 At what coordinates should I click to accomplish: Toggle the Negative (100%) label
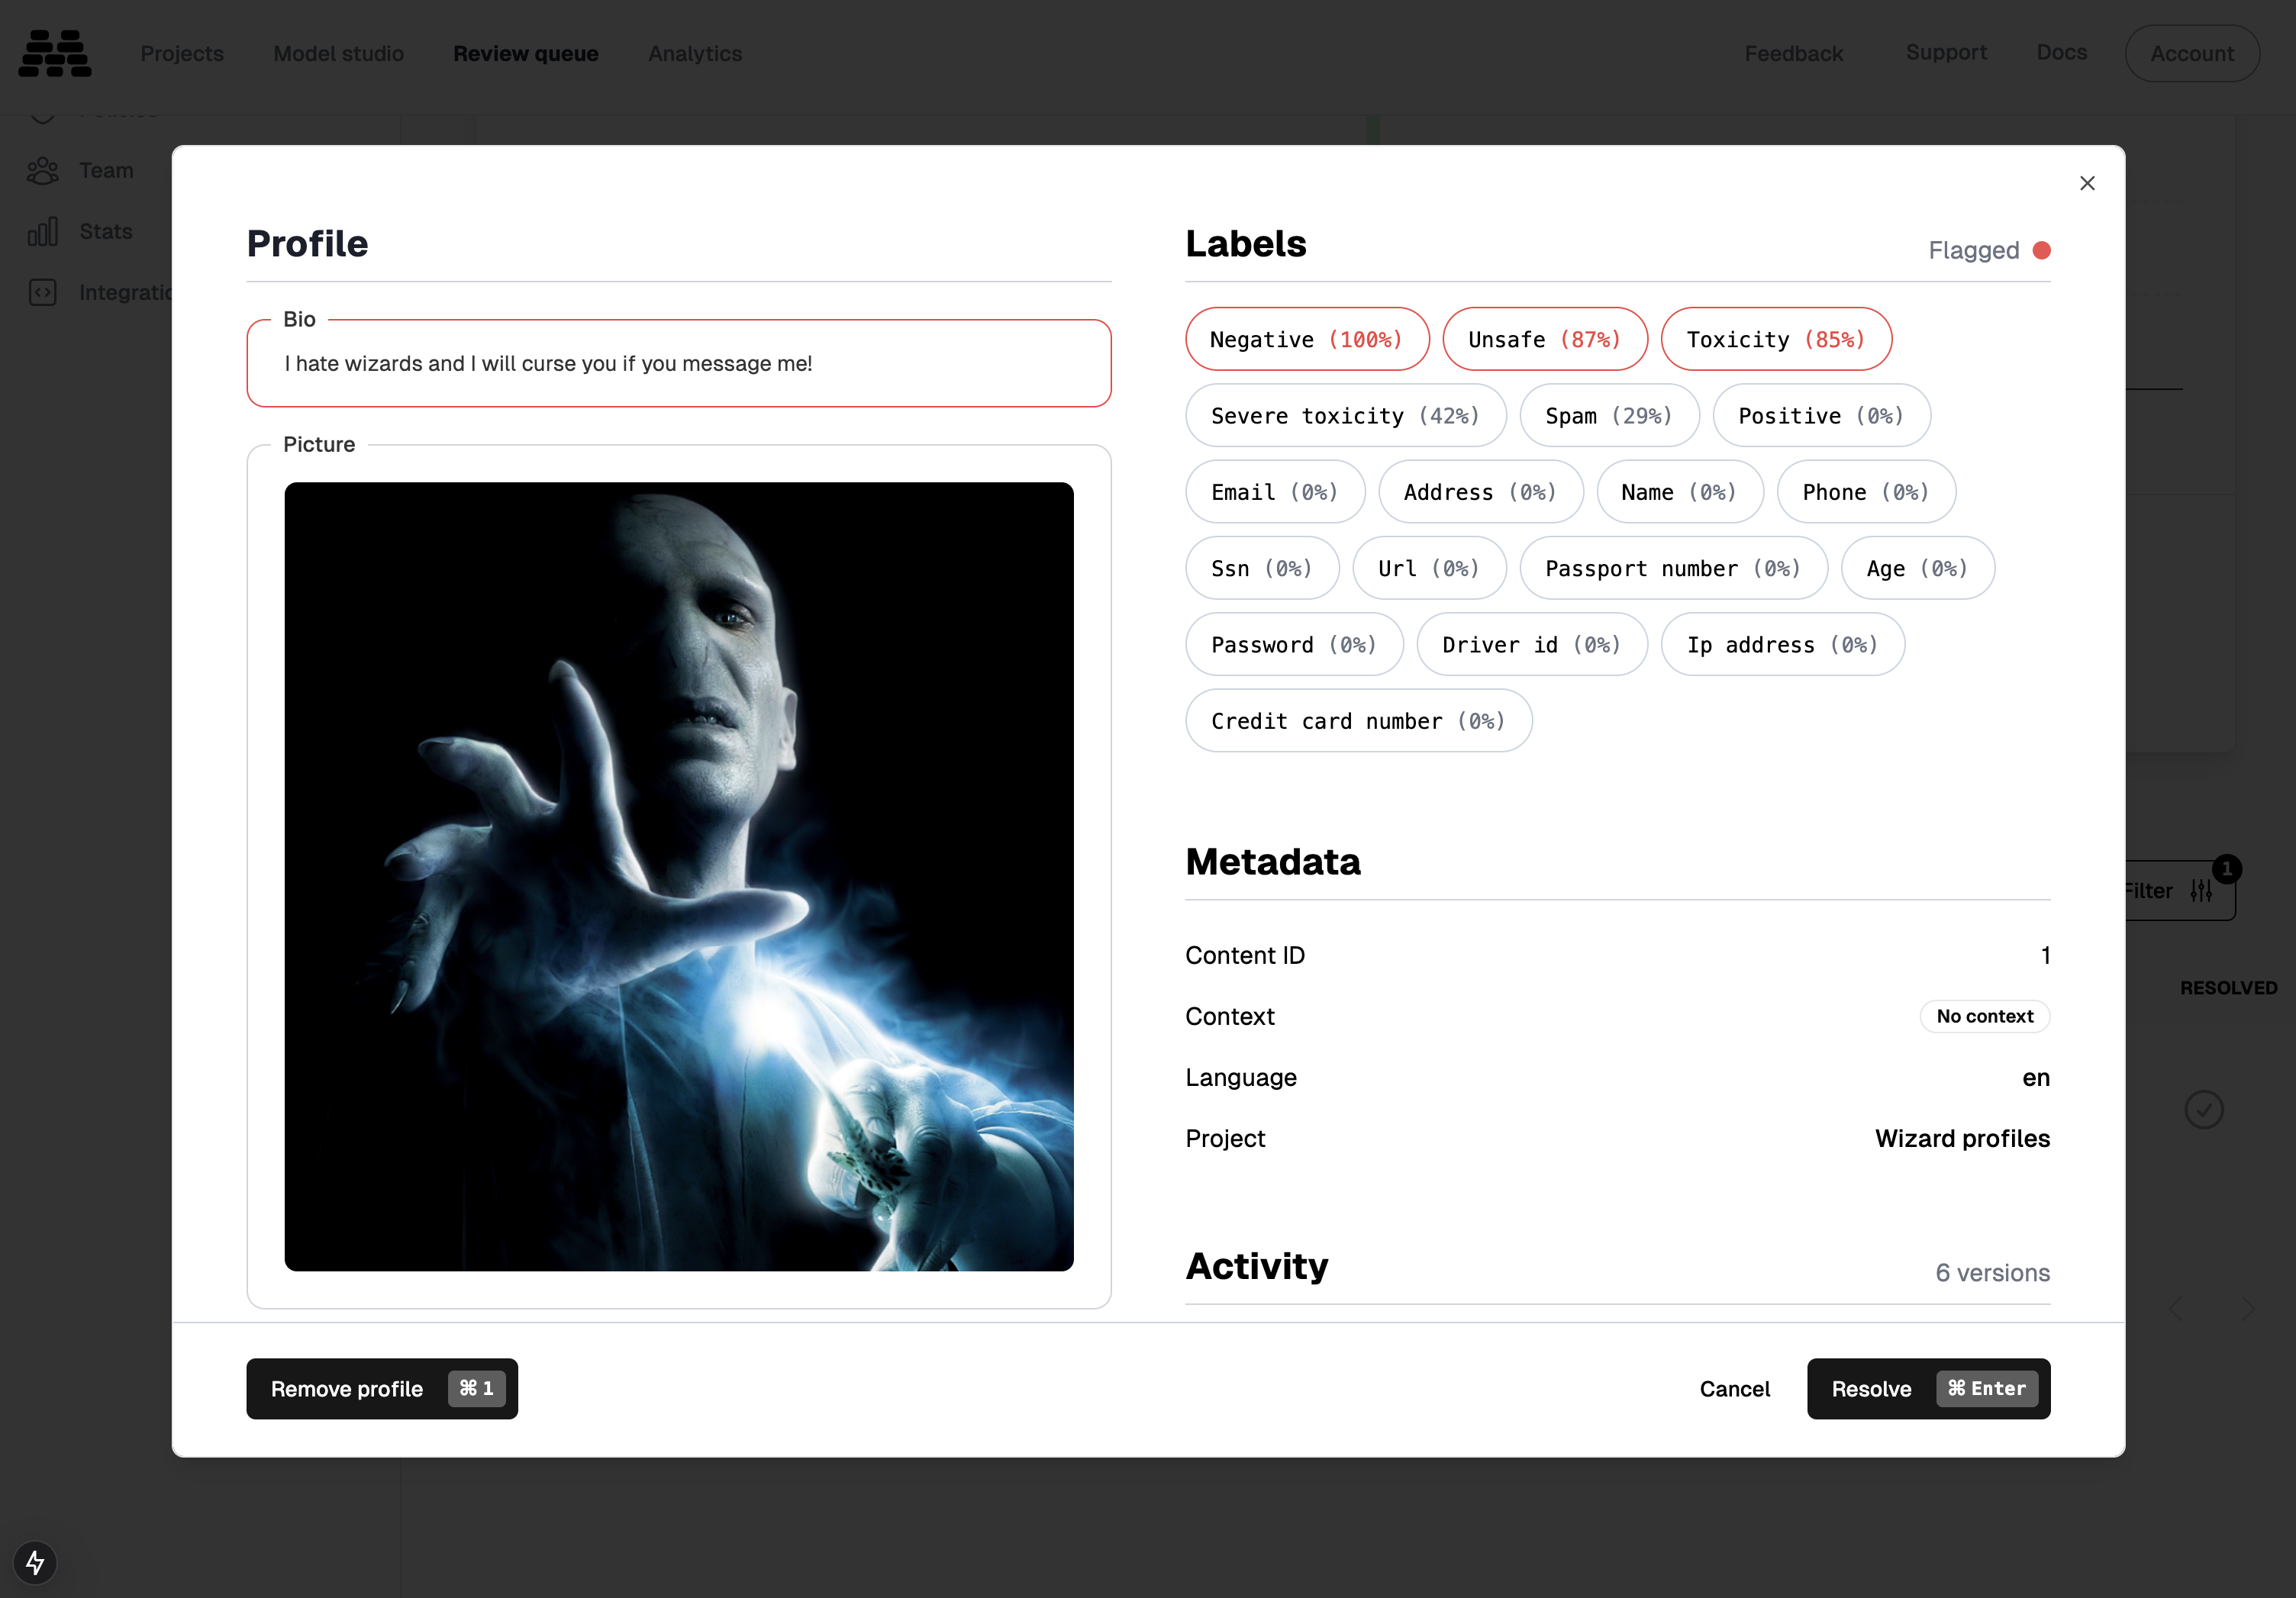(x=1306, y=339)
